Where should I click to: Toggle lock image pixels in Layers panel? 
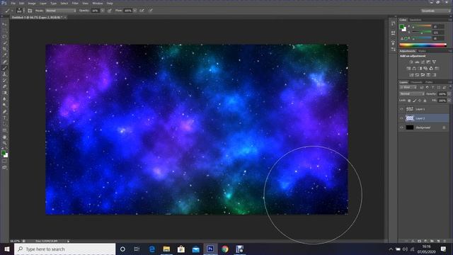(415, 101)
